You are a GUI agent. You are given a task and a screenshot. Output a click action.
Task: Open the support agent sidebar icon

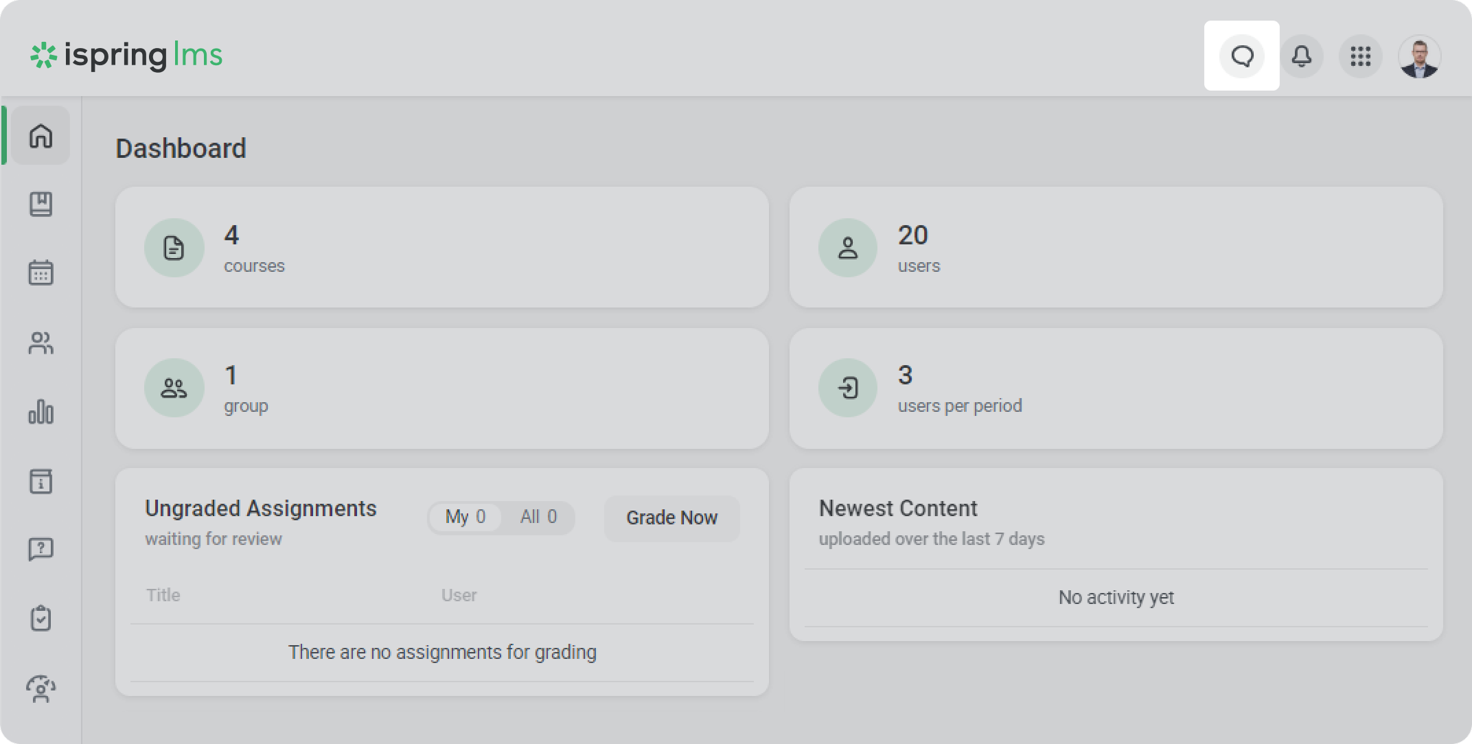pyautogui.click(x=41, y=688)
